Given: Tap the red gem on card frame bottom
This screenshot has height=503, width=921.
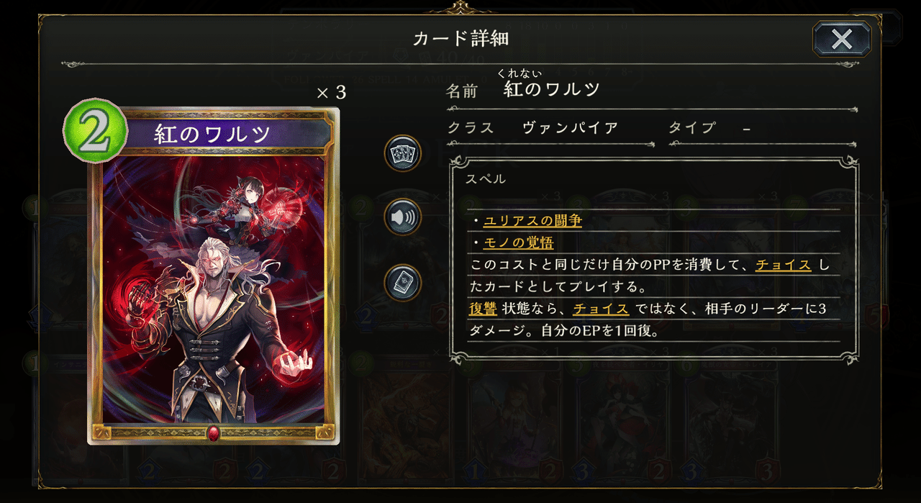Looking at the screenshot, I should (x=213, y=432).
